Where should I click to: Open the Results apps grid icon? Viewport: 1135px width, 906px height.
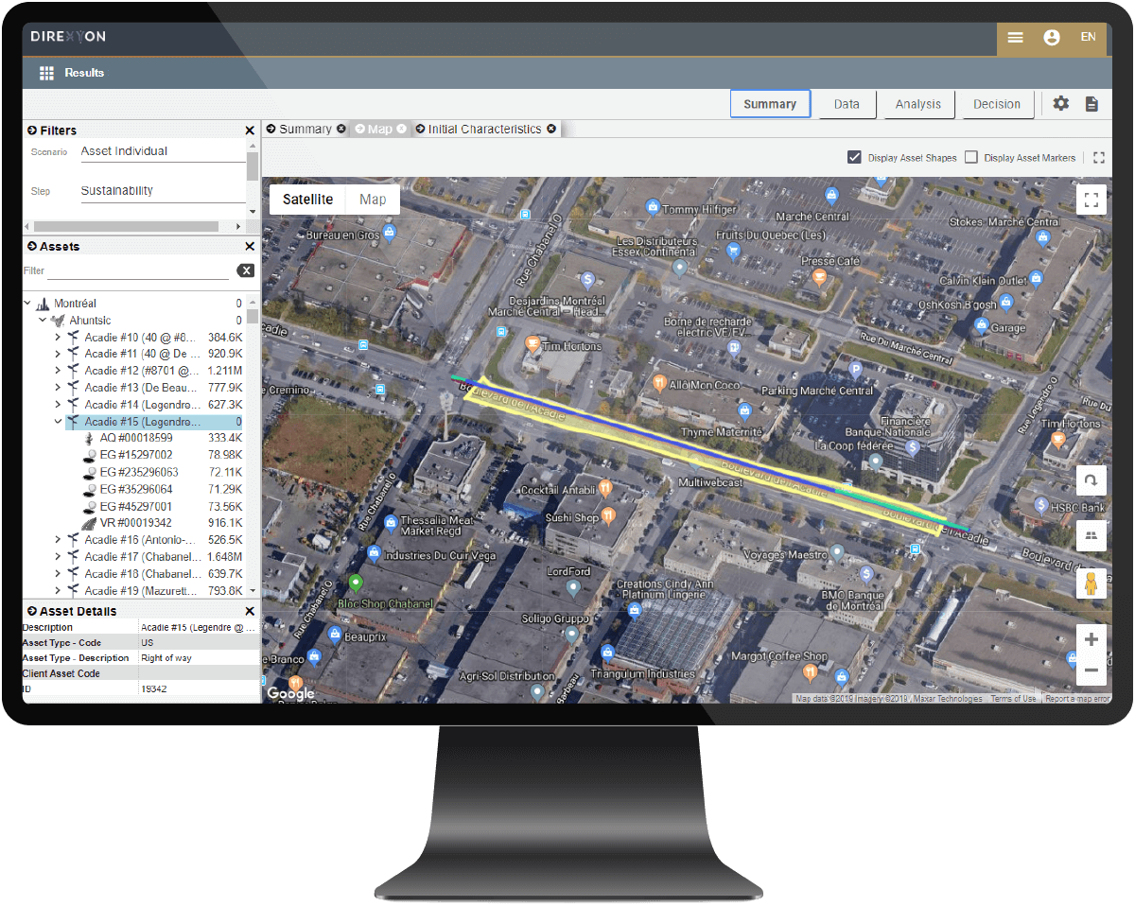pyautogui.click(x=46, y=73)
